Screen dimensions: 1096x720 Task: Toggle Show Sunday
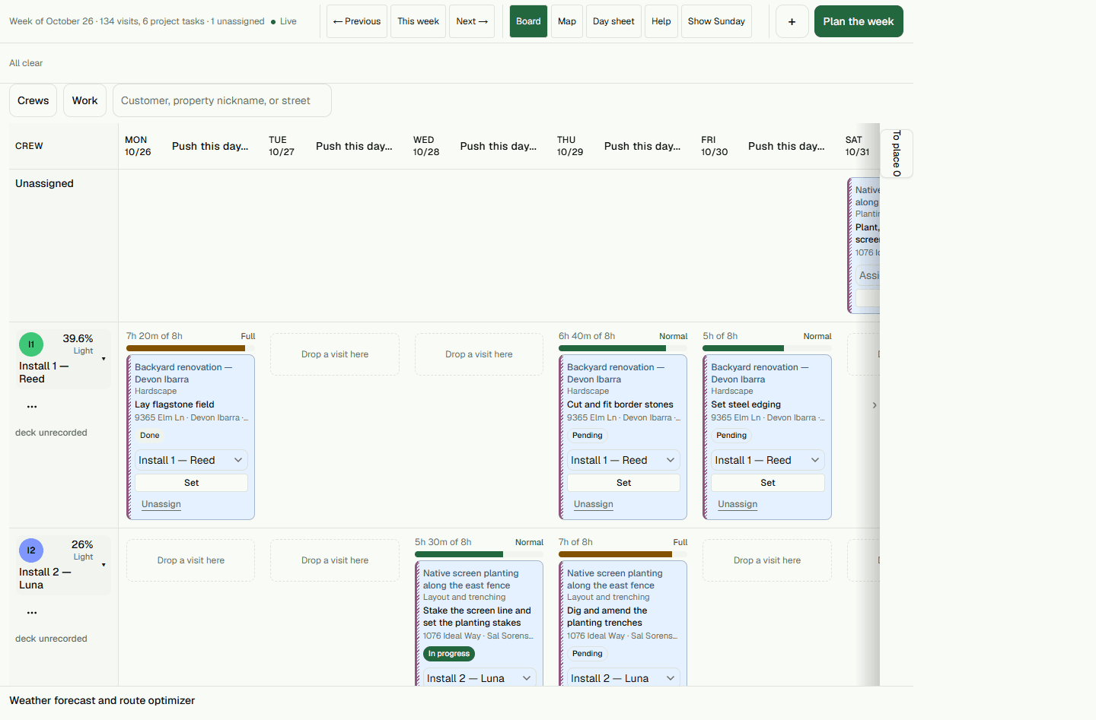[716, 21]
